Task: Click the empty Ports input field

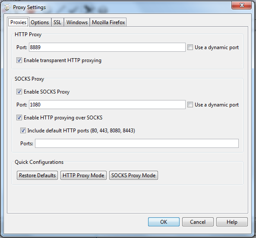Action: (x=137, y=143)
